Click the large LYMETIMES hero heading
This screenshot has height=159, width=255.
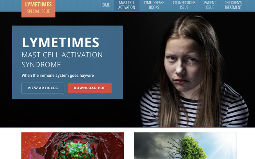pyautogui.click(x=61, y=42)
